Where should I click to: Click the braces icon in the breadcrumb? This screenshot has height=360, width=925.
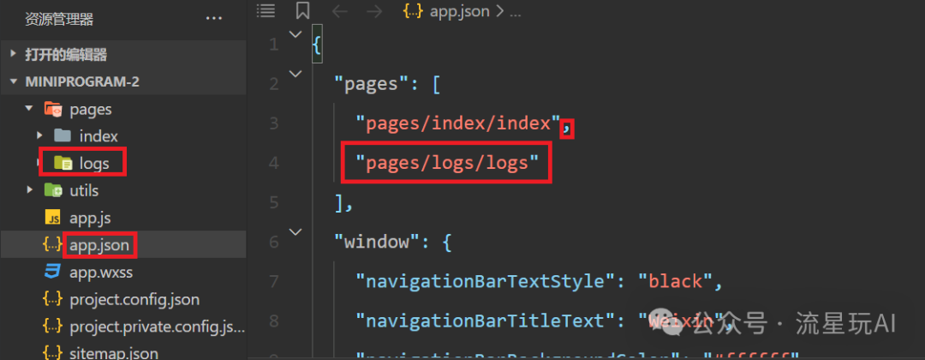tap(414, 11)
